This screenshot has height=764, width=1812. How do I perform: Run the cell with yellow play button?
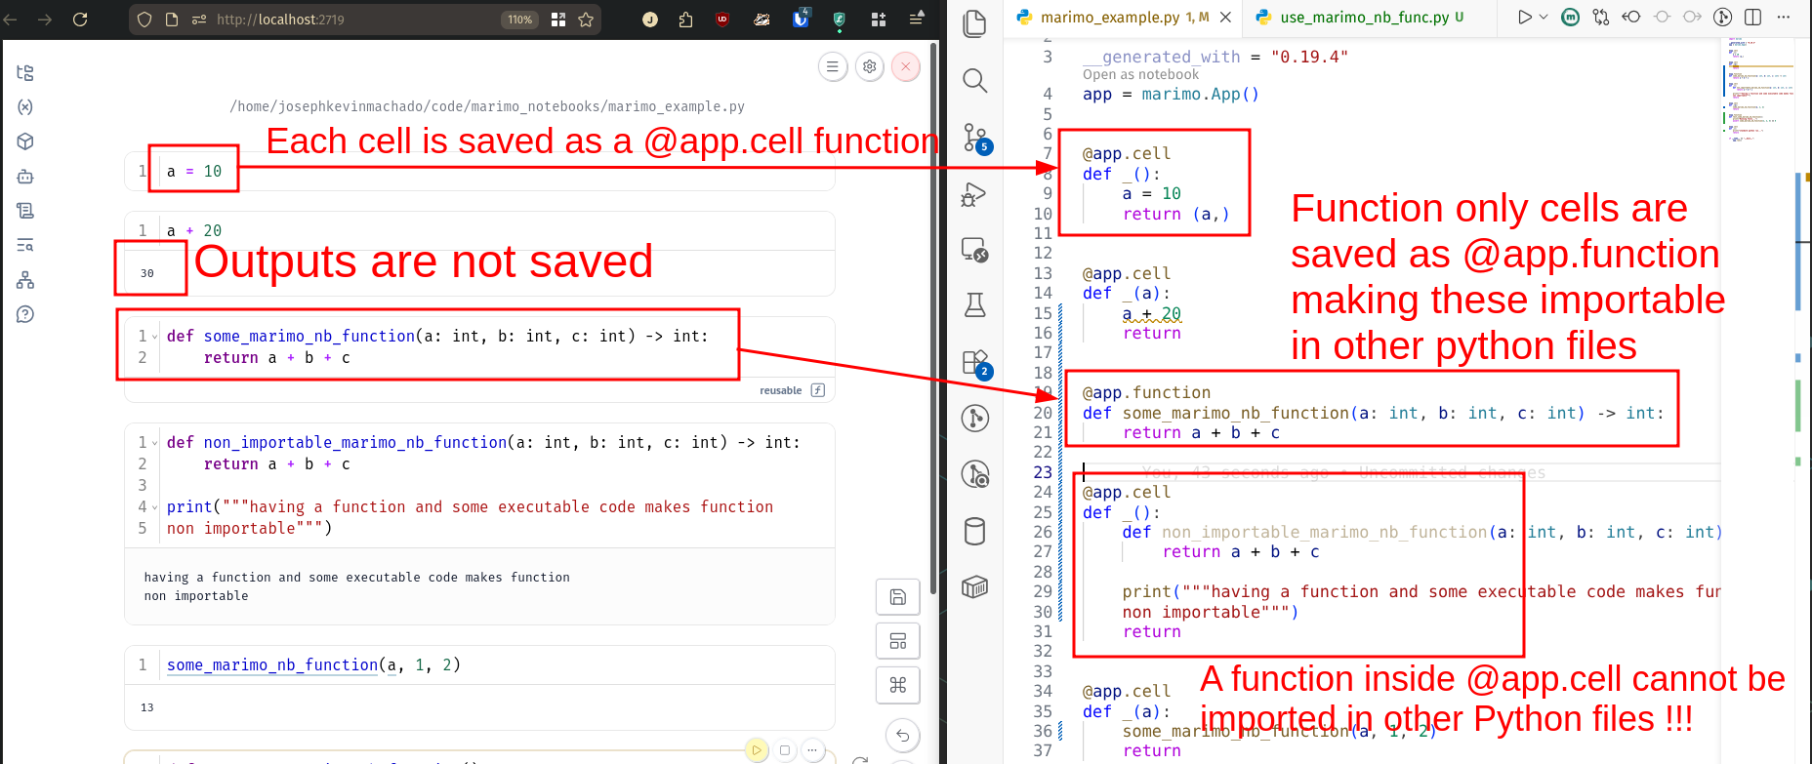point(757,750)
